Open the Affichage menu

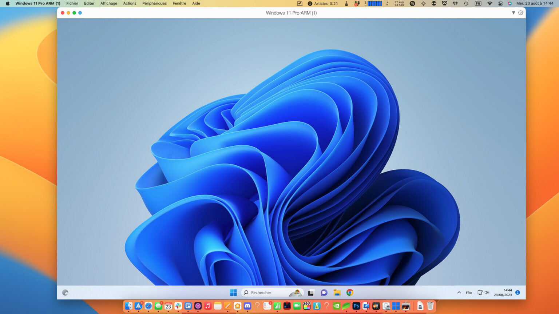(x=108, y=3)
